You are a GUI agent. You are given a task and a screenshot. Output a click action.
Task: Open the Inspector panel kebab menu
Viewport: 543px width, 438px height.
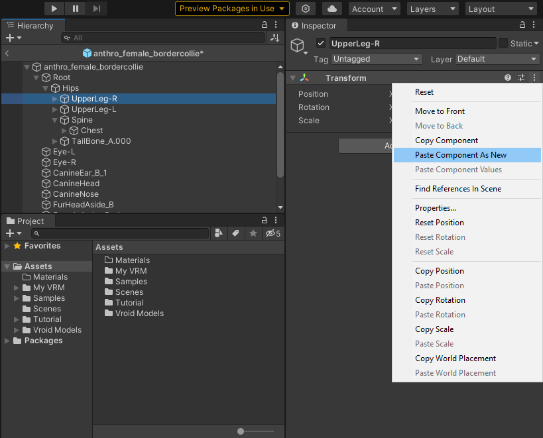tap(534, 25)
